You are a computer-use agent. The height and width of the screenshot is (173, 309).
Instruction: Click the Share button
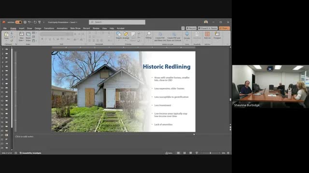pyautogui.click(x=225, y=28)
